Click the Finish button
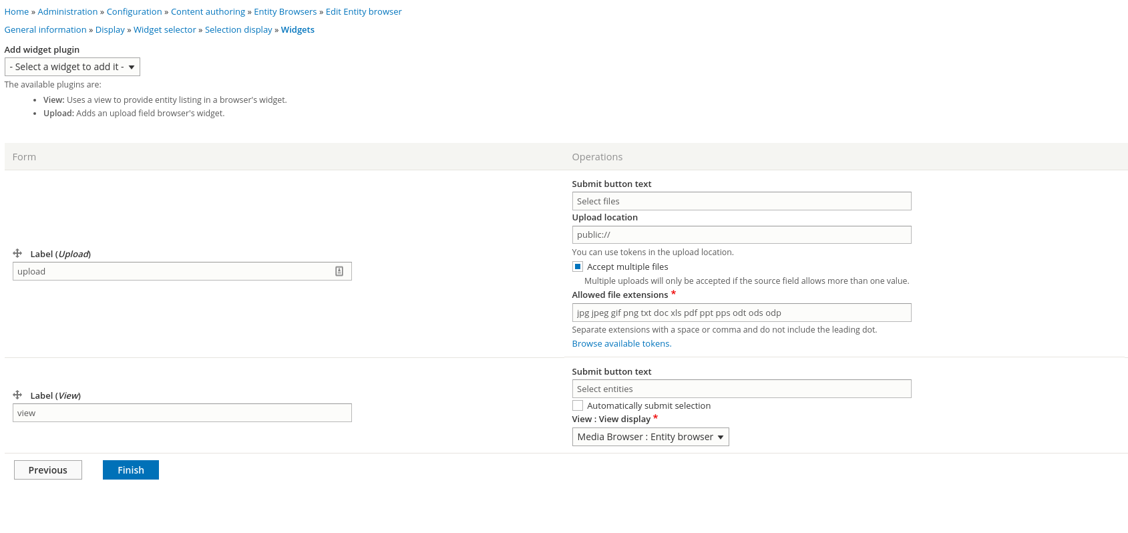The image size is (1128, 533). click(131, 470)
